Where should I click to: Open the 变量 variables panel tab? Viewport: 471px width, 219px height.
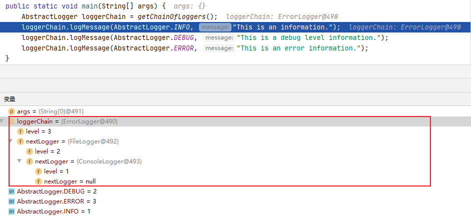pos(10,99)
